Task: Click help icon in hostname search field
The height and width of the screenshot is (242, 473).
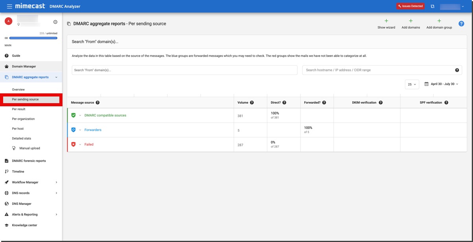Action: 457,70
